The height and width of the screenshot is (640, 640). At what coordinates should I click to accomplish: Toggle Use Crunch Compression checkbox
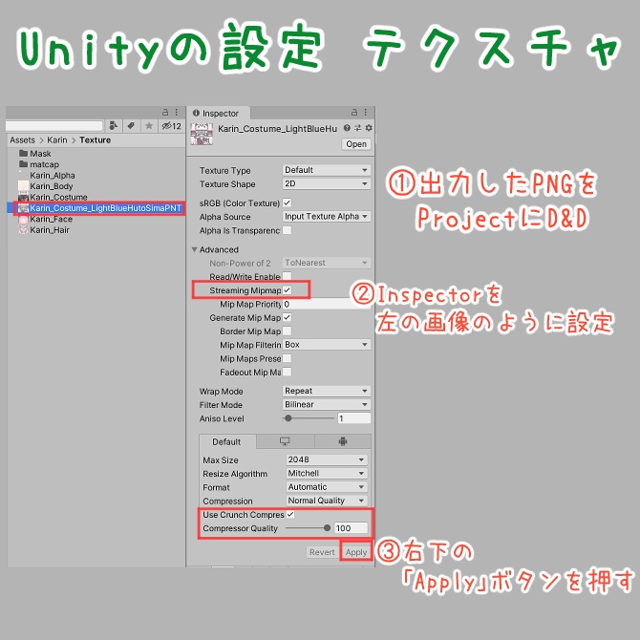[290, 514]
